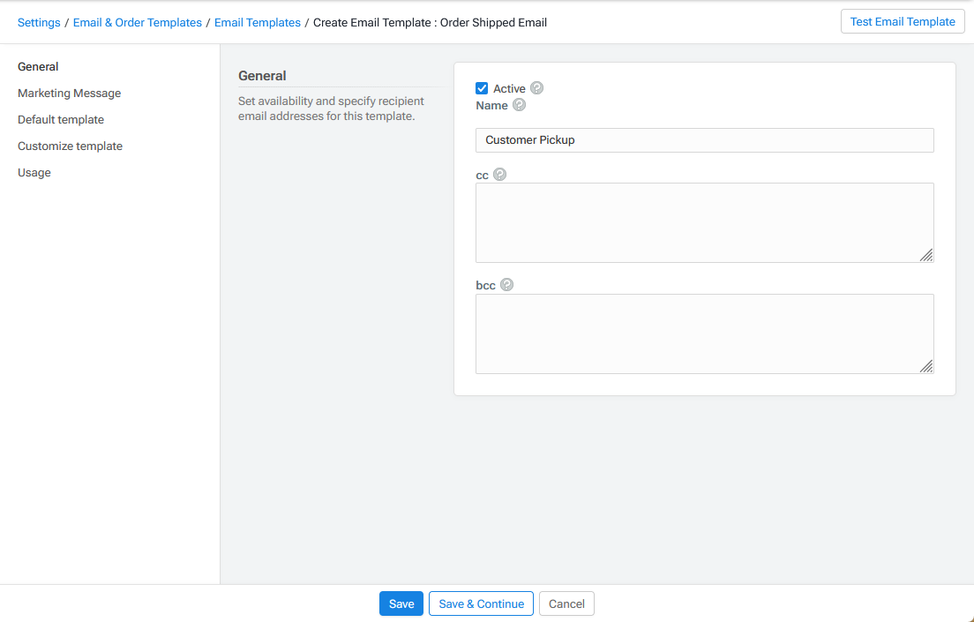Click the help icon beside bcc
Screen dimensions: 974x622
[x=506, y=284]
